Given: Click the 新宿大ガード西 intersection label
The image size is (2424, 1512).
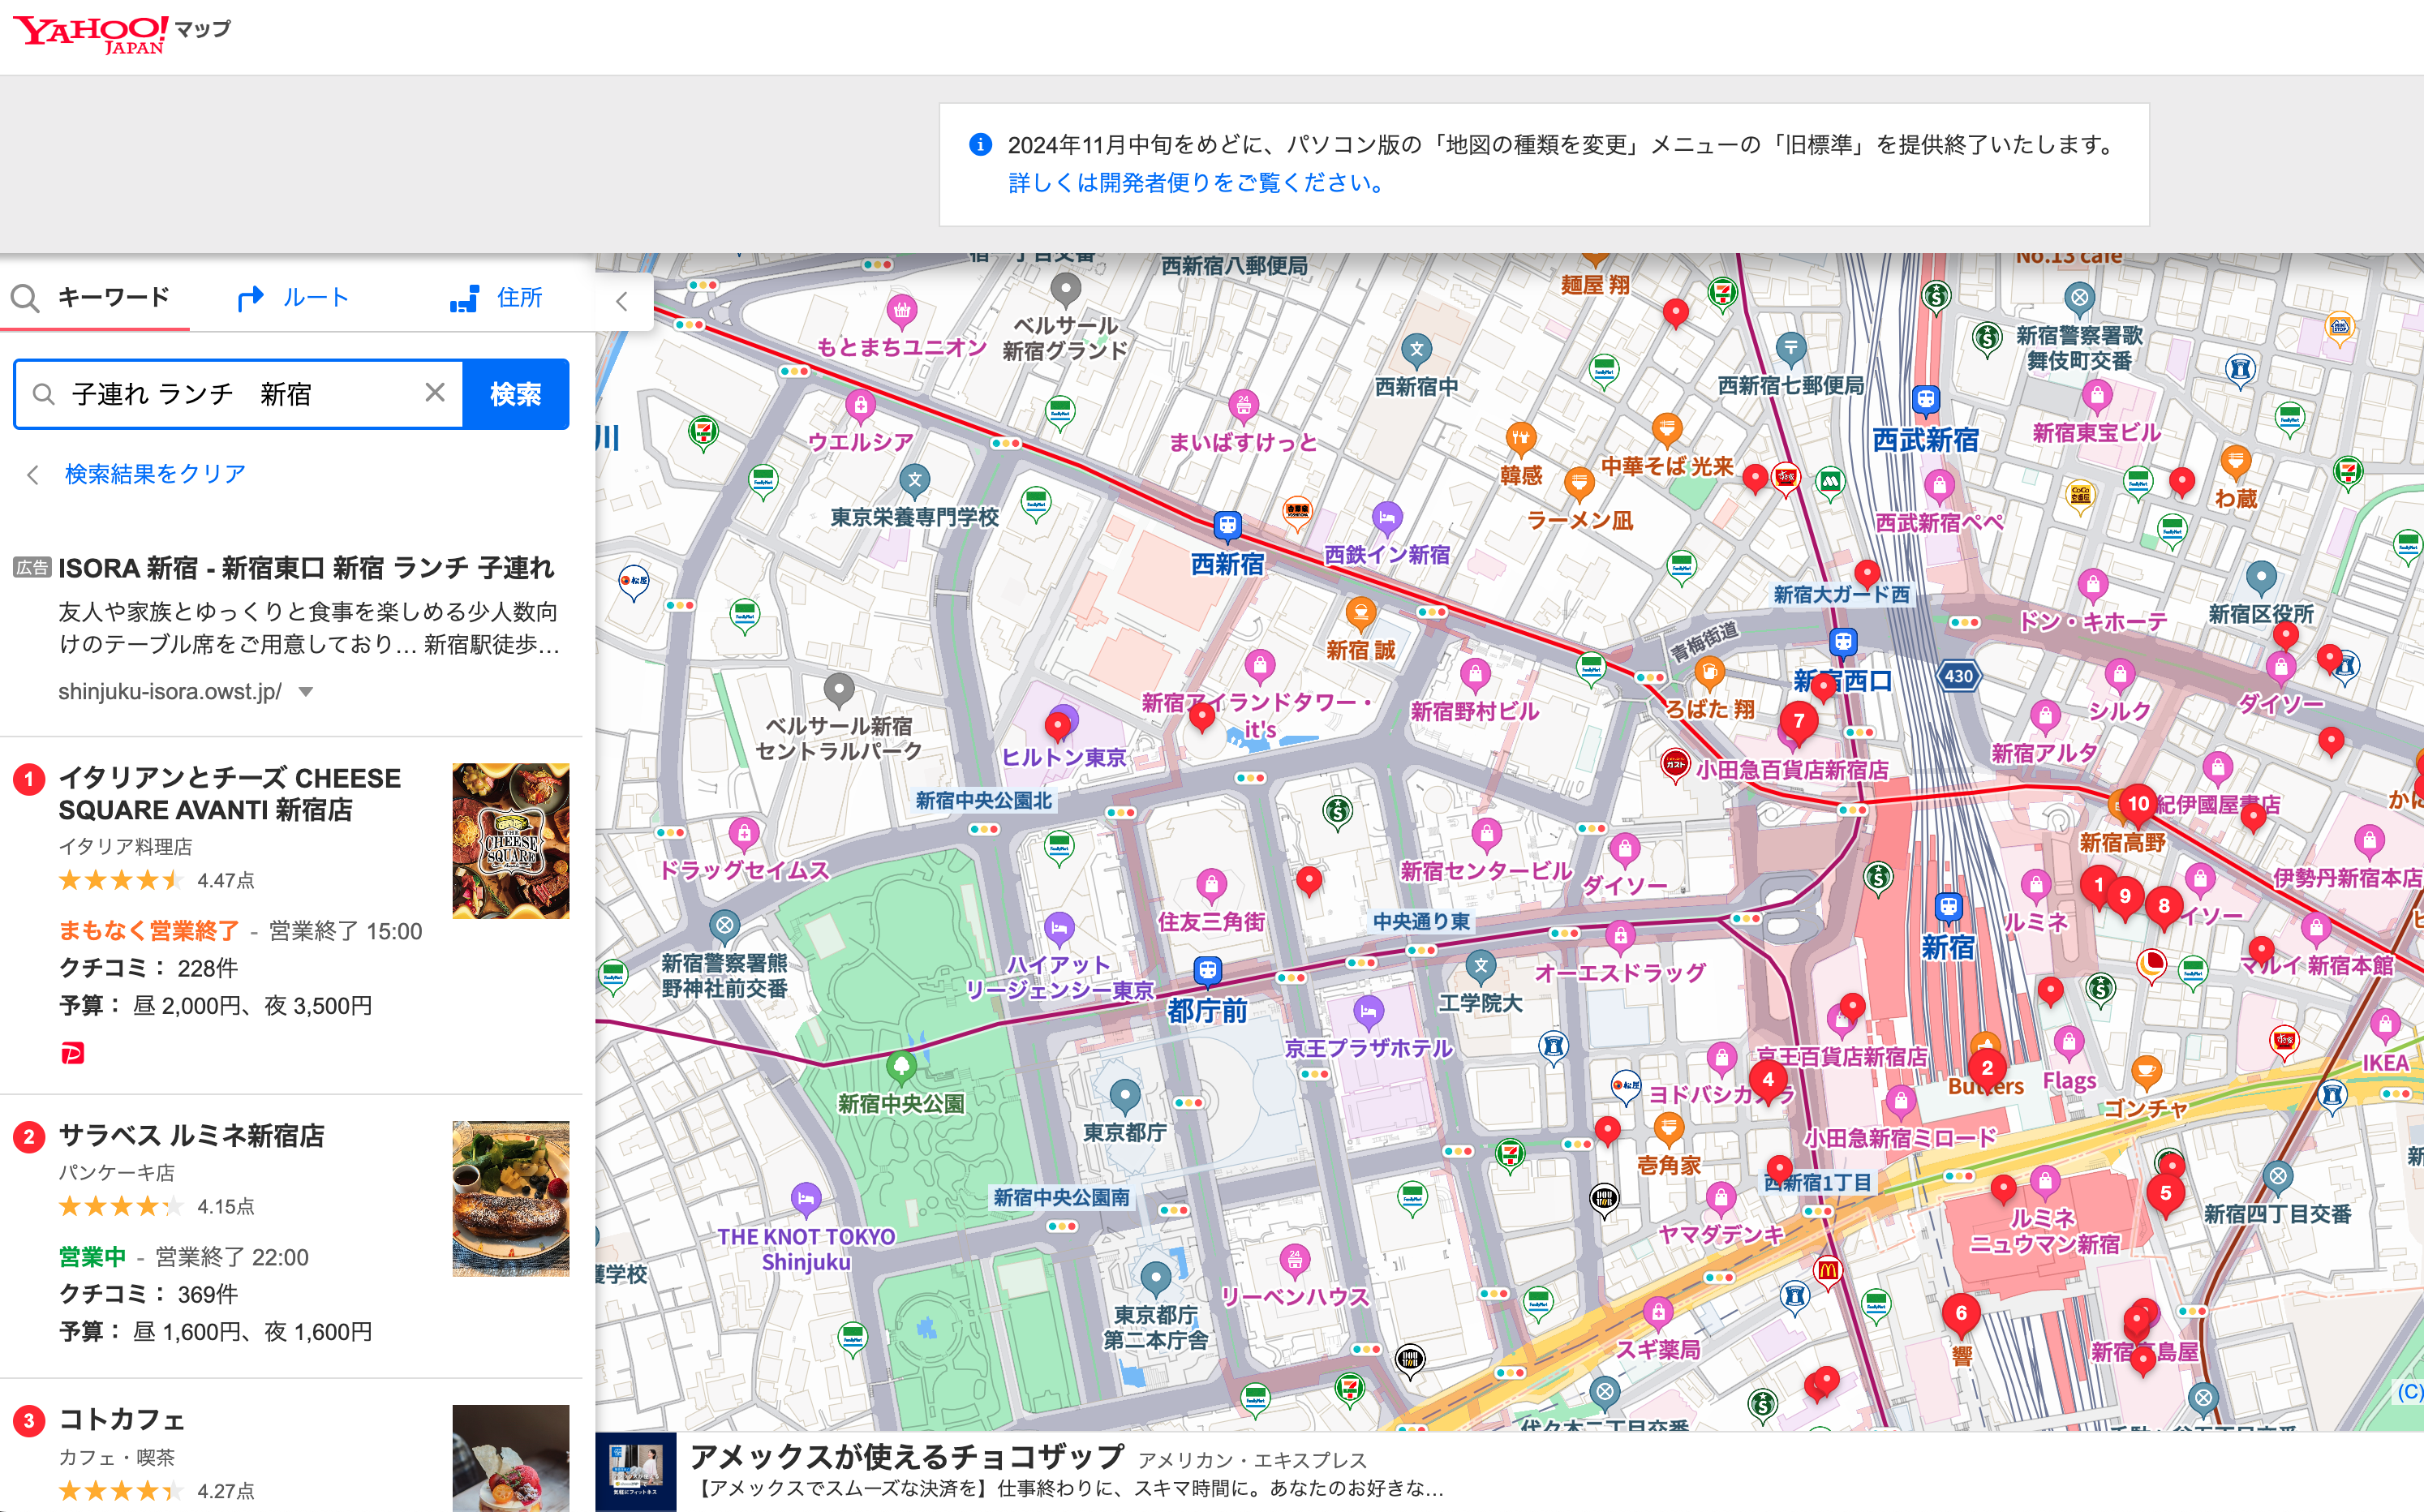Looking at the screenshot, I should click(1842, 594).
